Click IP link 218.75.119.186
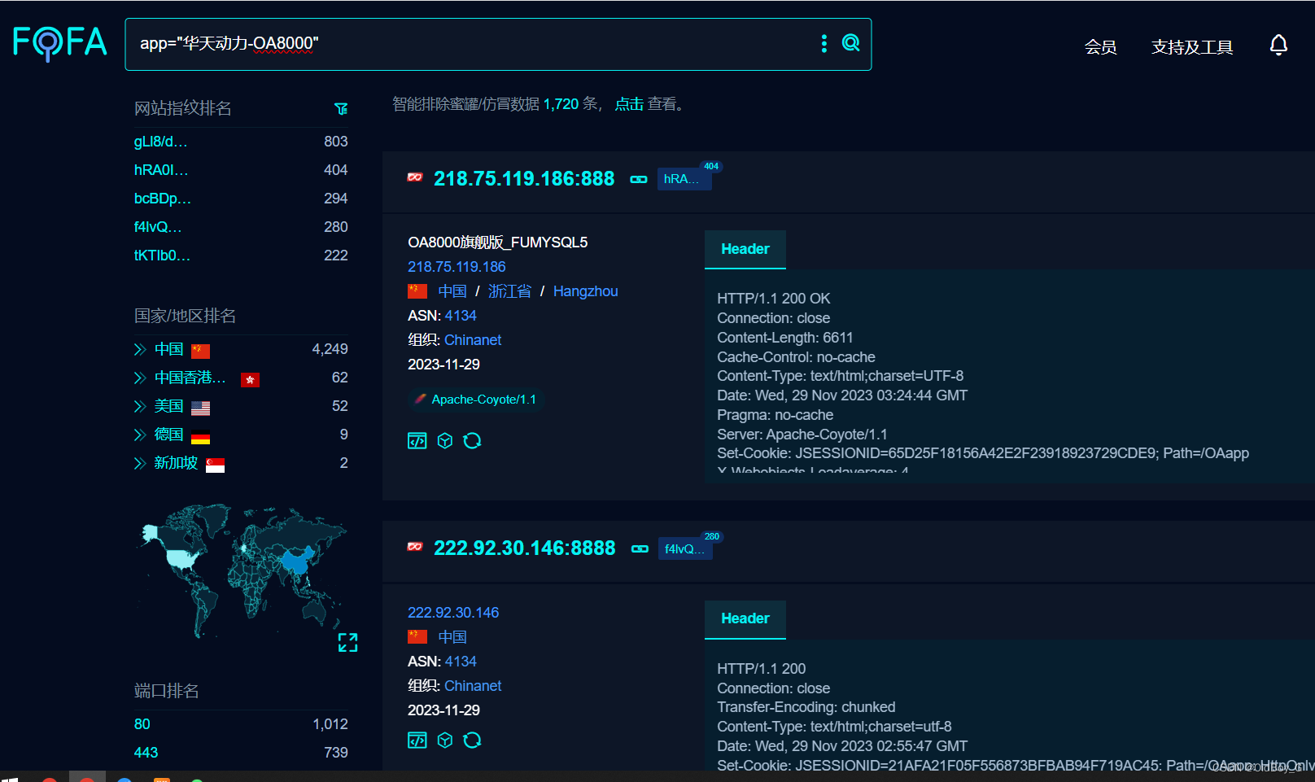This screenshot has height=782, width=1315. 457,267
